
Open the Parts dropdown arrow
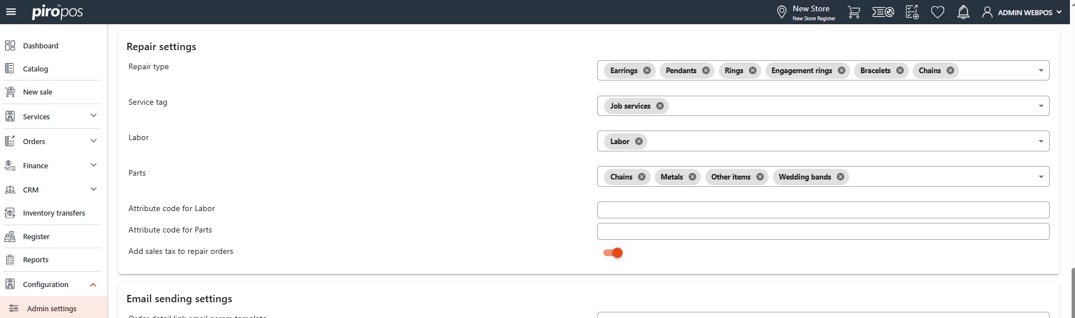coord(1041,177)
